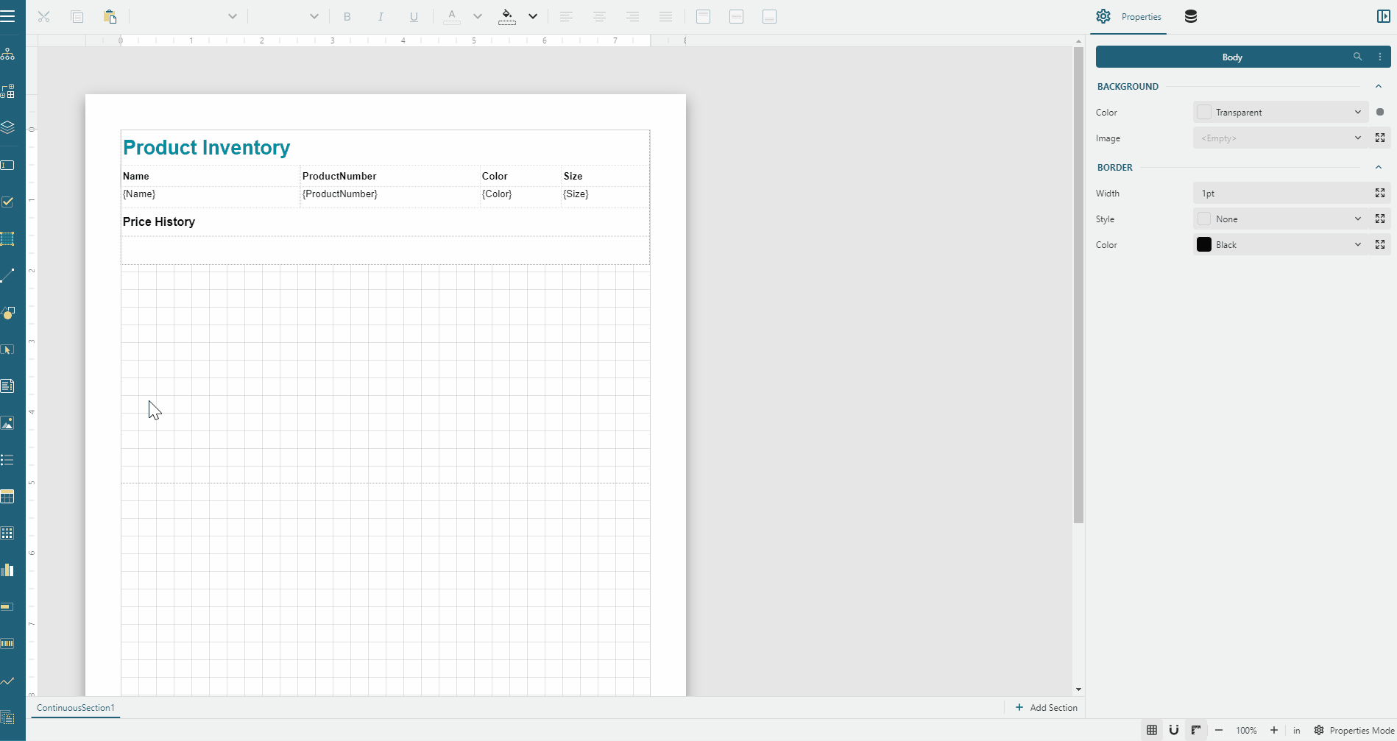Click the Add Section button
The height and width of the screenshot is (741, 1397).
tap(1046, 707)
